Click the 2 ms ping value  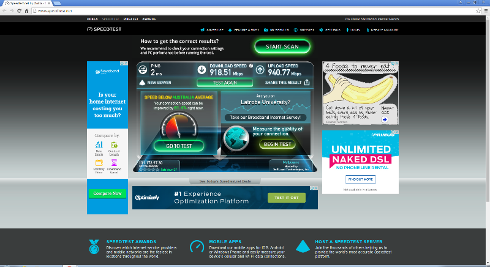click(156, 72)
